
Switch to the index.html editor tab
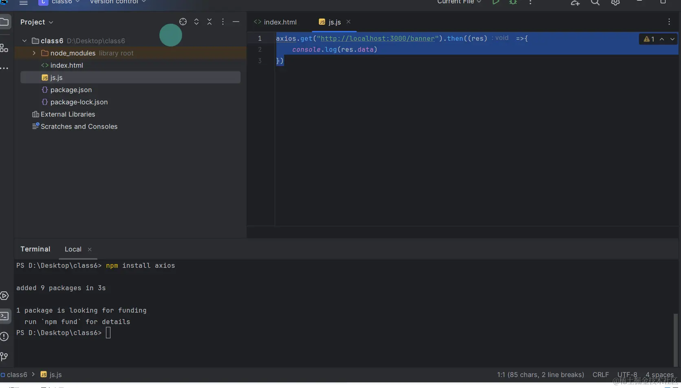275,22
